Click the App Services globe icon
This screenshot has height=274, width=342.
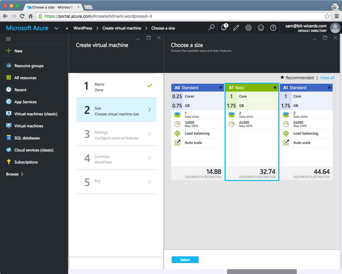[x=9, y=101]
